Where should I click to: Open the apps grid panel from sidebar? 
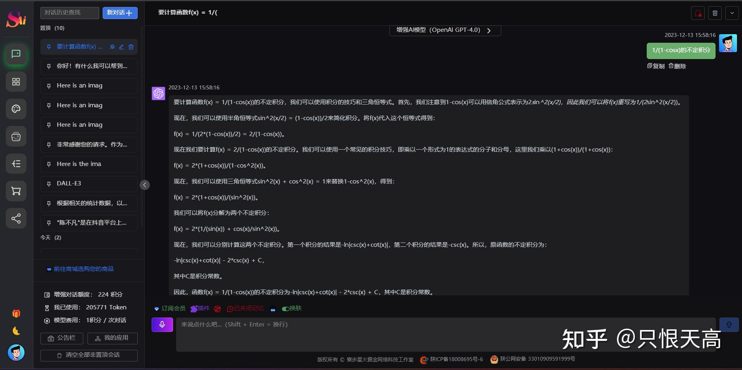pyautogui.click(x=16, y=82)
